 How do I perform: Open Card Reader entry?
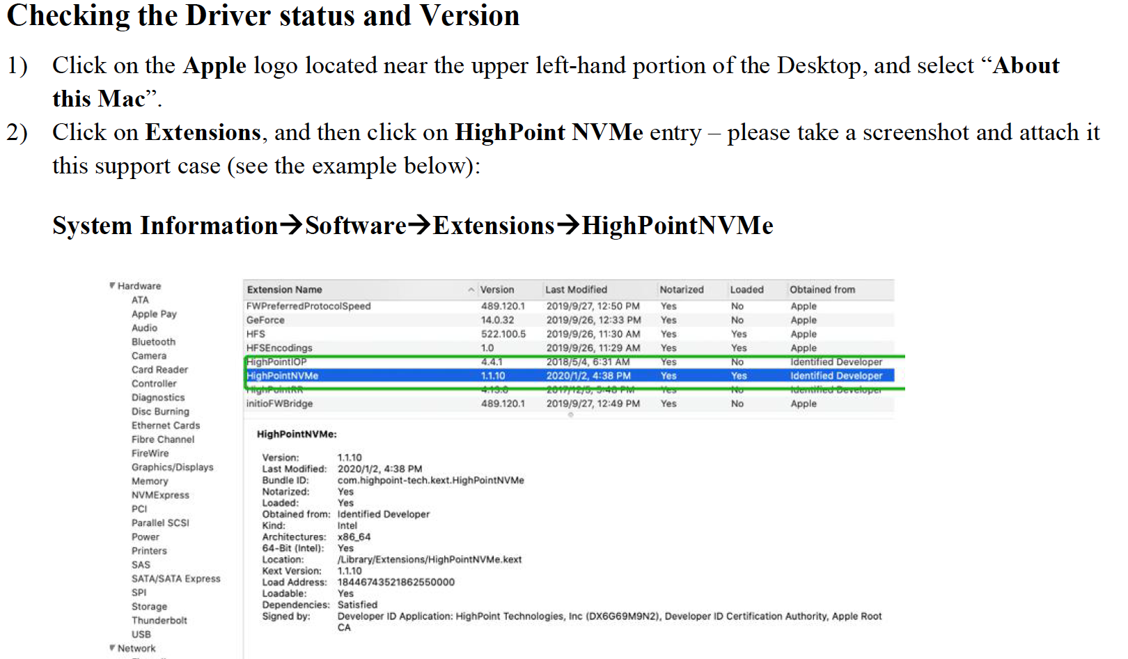pyautogui.click(x=159, y=369)
